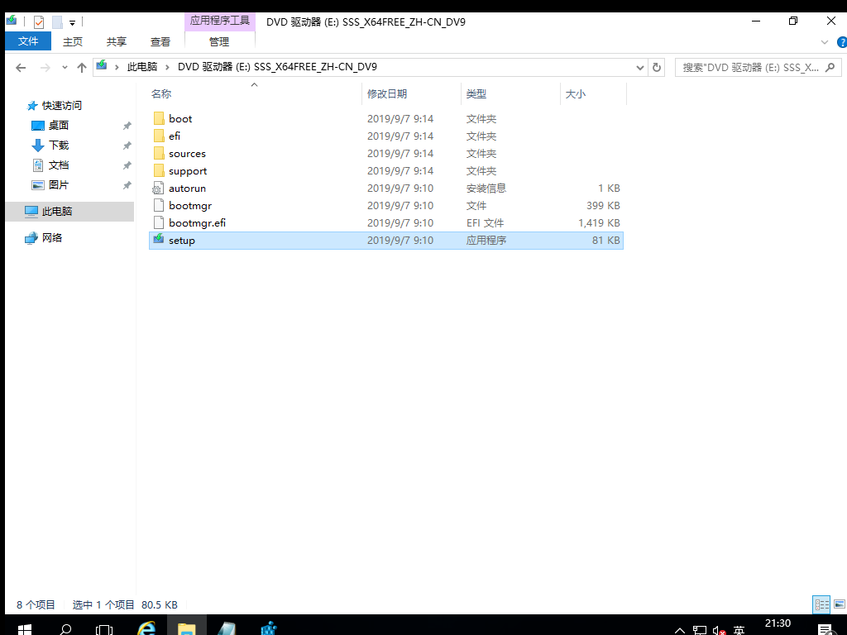Click 此电脑 in the address bar
Viewport: 847px width, 635px height.
[142, 67]
